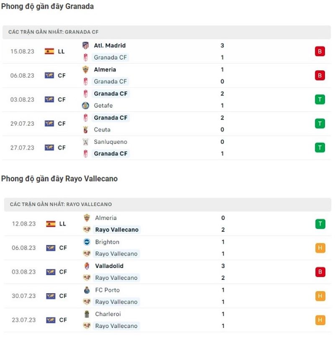Open the Brighton club crest icon
The height and width of the screenshot is (338, 335).
pos(87,242)
